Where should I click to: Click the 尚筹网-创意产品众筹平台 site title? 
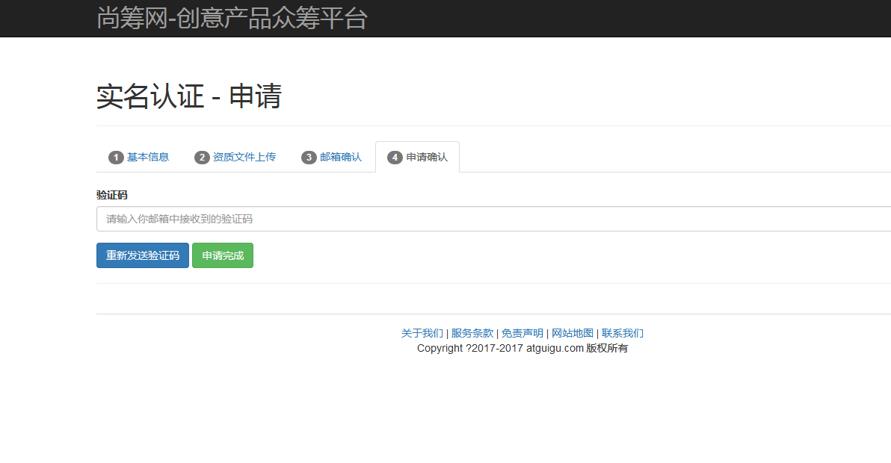230,18
